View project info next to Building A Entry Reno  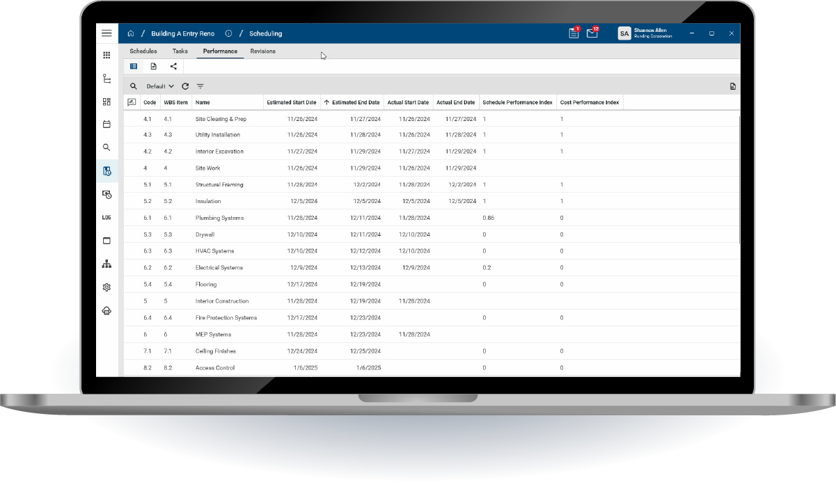(228, 33)
